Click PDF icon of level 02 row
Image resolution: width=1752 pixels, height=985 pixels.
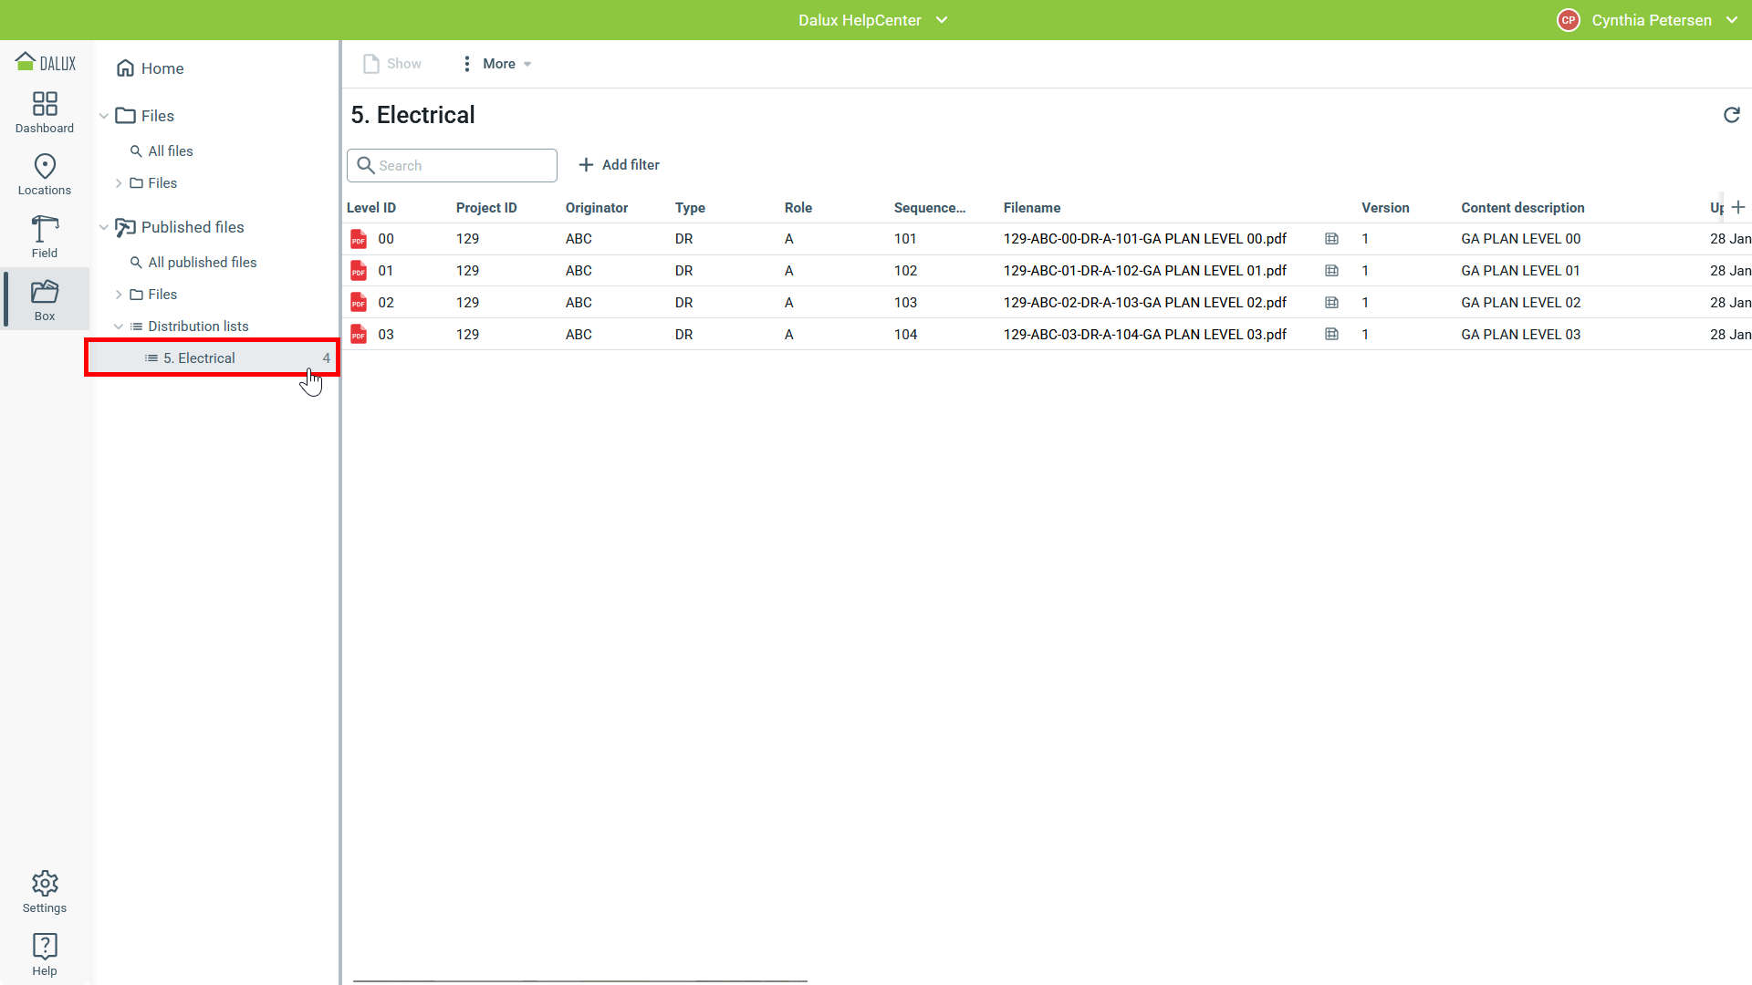[359, 303]
